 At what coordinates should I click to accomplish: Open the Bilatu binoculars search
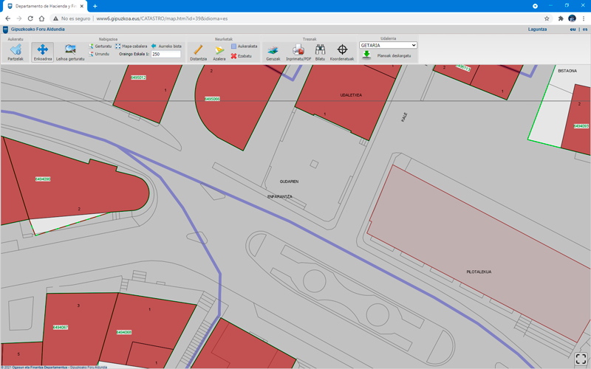tap(320, 51)
